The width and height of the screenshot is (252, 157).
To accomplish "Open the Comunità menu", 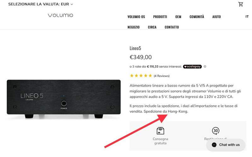I will [197, 17].
